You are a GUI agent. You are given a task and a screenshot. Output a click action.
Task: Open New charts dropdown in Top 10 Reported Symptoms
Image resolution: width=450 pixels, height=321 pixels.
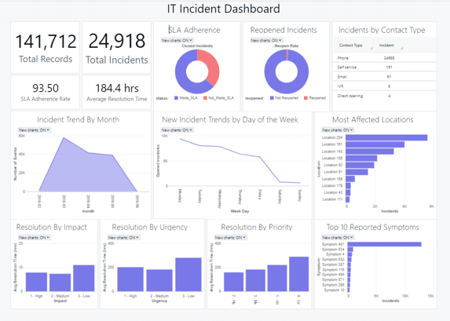pos(338,238)
